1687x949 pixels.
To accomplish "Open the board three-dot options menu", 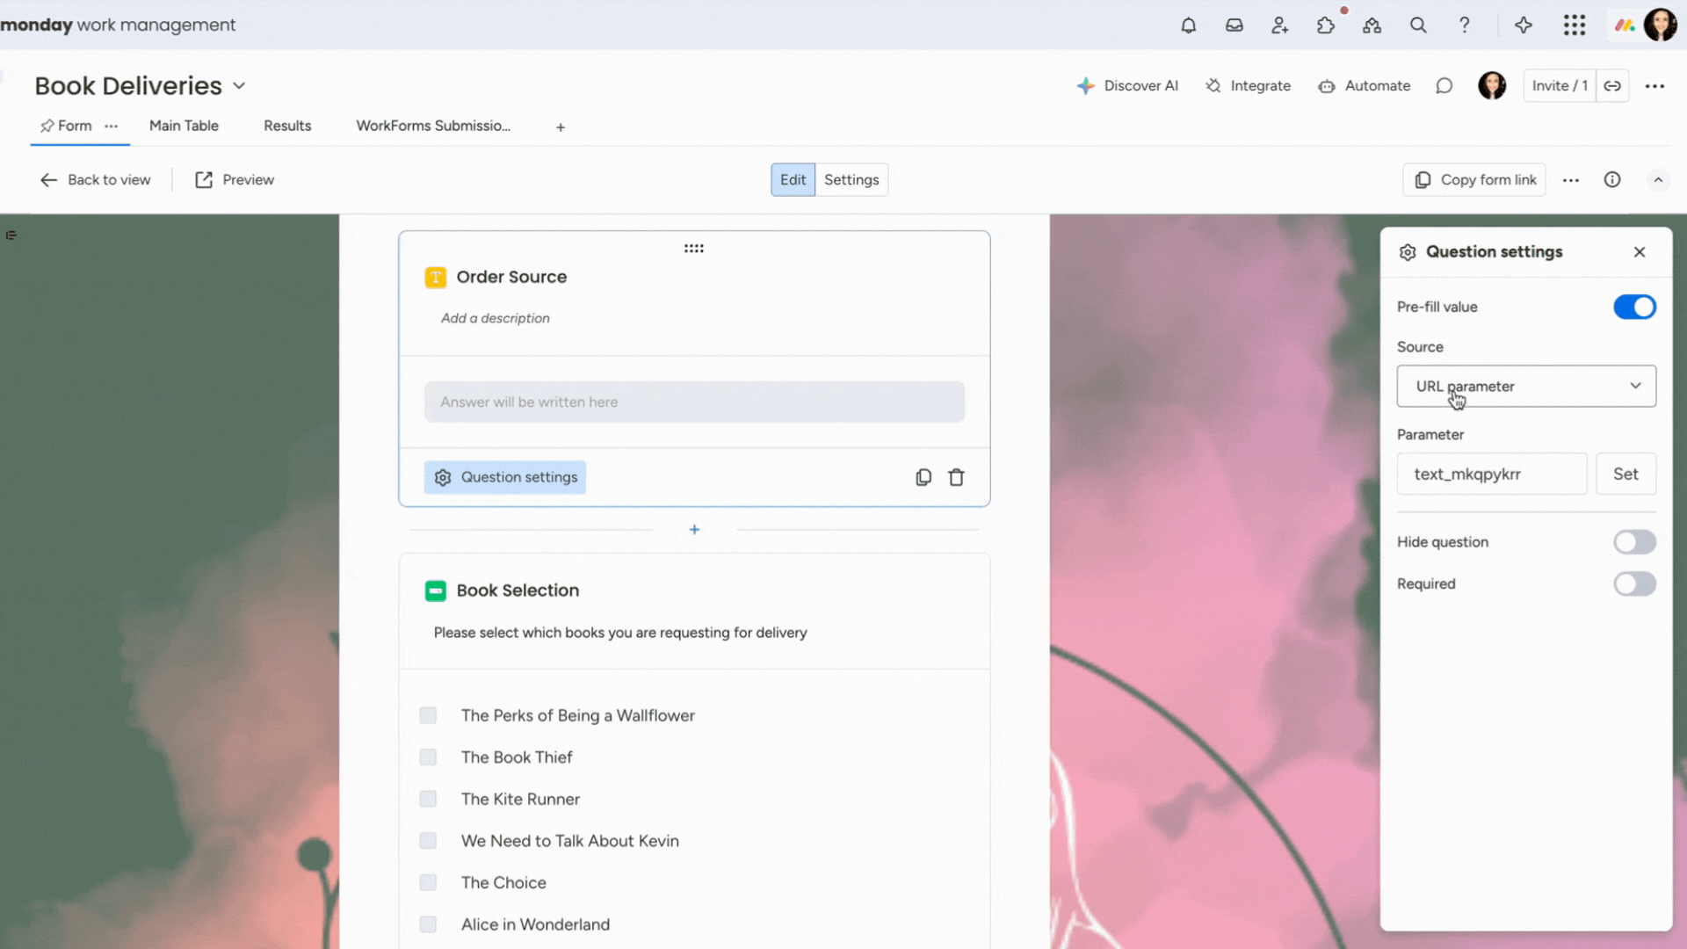I will pyautogui.click(x=1654, y=86).
